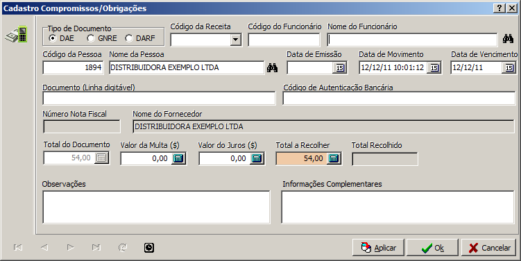Select the DARF document type radio
This screenshot has height=261, width=521.
tap(128, 38)
